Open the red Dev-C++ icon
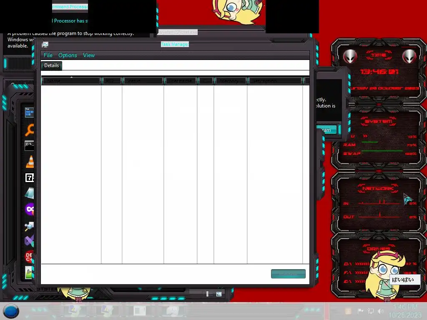Screen dimensions: 427x320 (x=30, y=257)
